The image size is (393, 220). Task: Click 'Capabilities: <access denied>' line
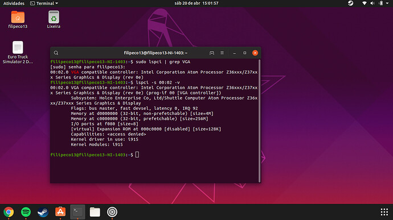108,134
